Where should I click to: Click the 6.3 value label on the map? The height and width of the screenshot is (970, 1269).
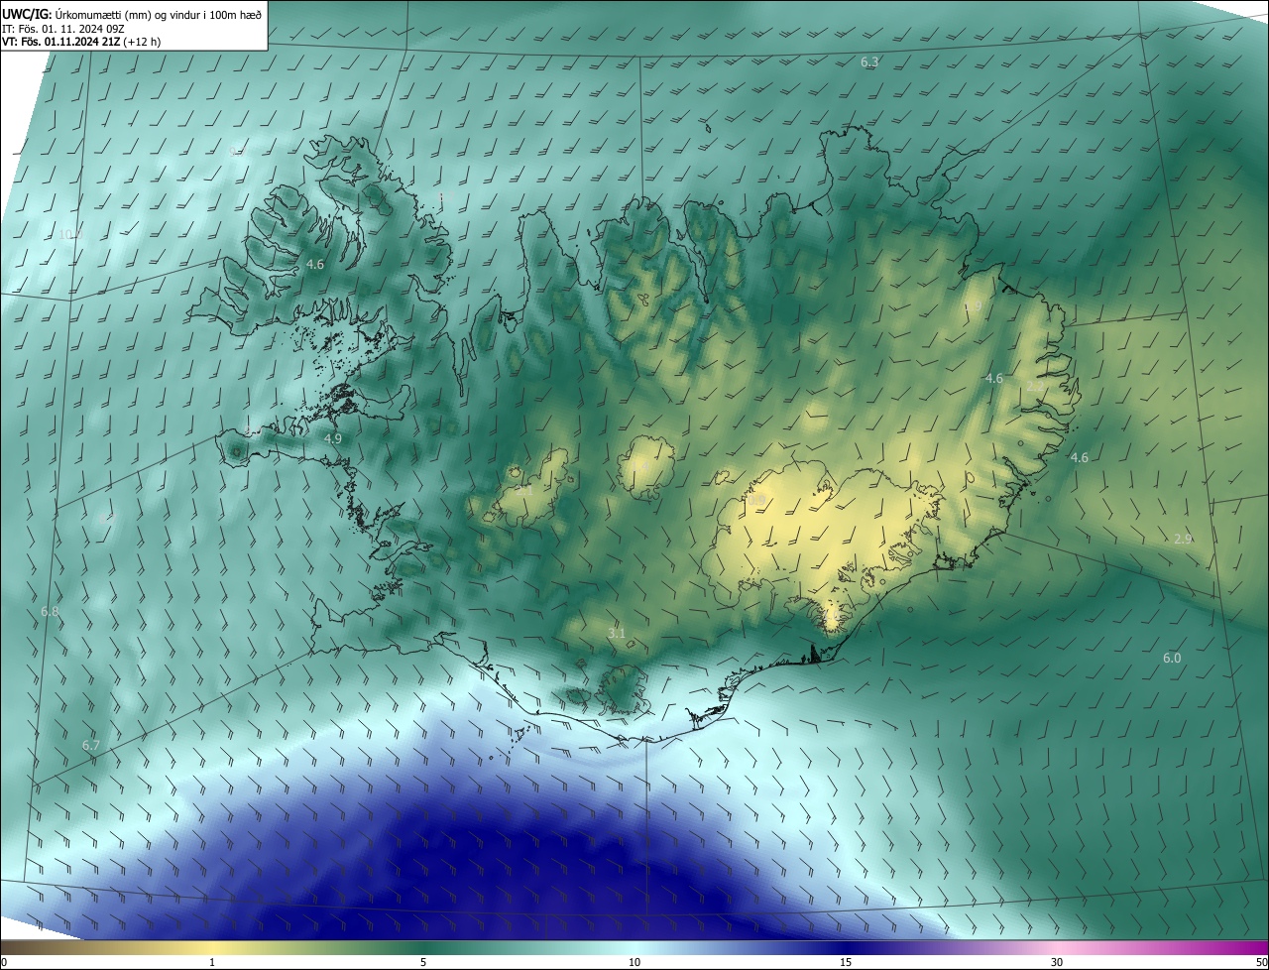[869, 61]
